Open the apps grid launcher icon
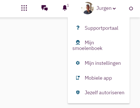140x108 pixels. pyautogui.click(x=24, y=8)
